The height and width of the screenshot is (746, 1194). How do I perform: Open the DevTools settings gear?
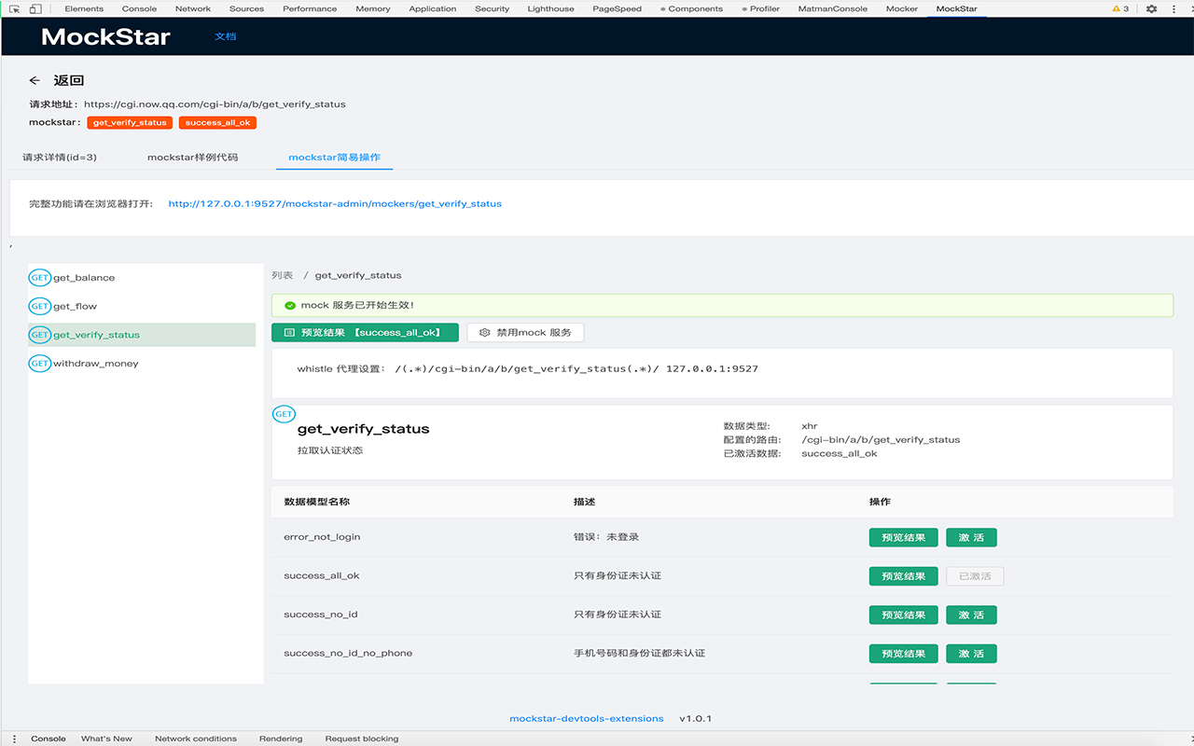(x=1151, y=8)
